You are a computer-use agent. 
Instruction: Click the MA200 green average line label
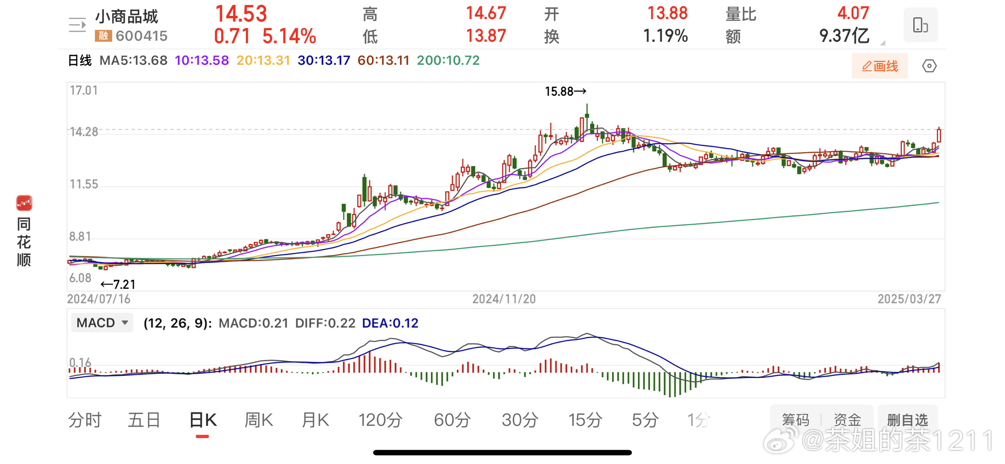pos(448,61)
